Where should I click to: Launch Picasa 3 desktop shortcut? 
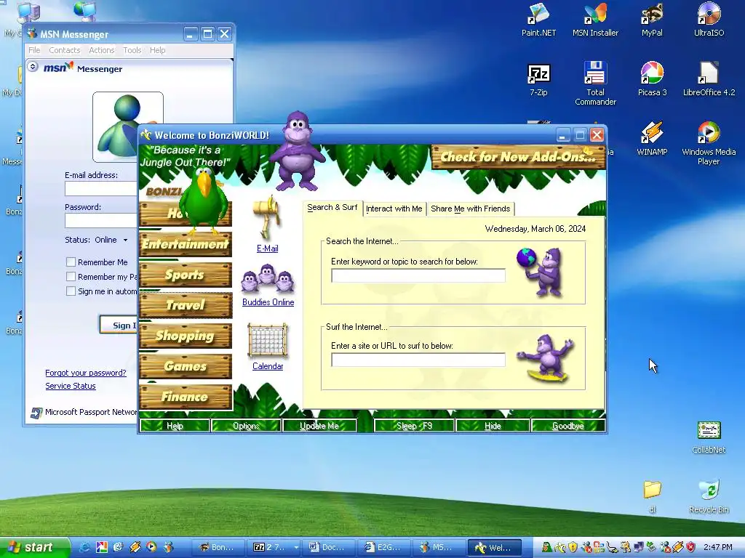coord(652,79)
